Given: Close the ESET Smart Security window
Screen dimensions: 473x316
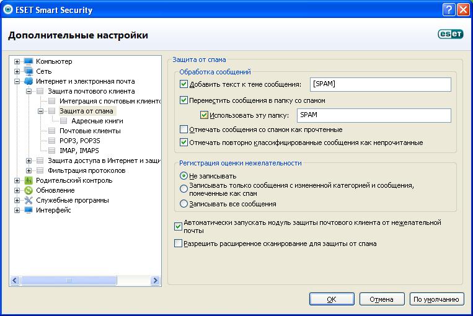Looking at the screenshot, I should pyautogui.click(x=462, y=10).
